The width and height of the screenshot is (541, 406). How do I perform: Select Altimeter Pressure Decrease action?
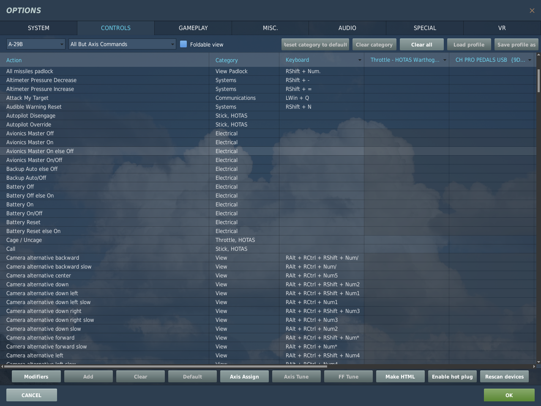point(268,80)
